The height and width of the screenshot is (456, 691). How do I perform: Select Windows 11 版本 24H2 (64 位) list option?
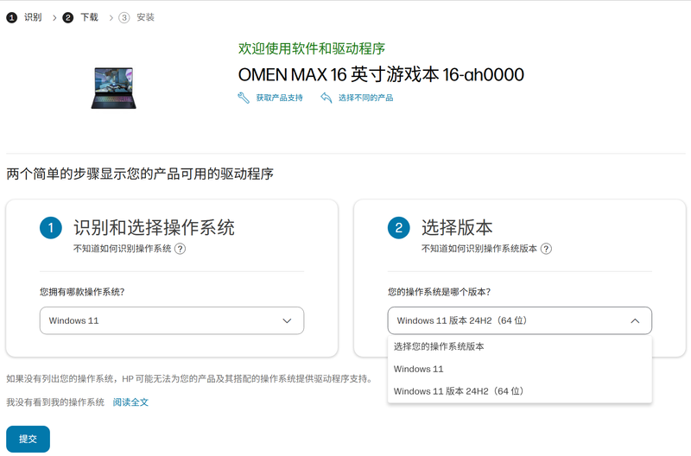[x=520, y=391]
